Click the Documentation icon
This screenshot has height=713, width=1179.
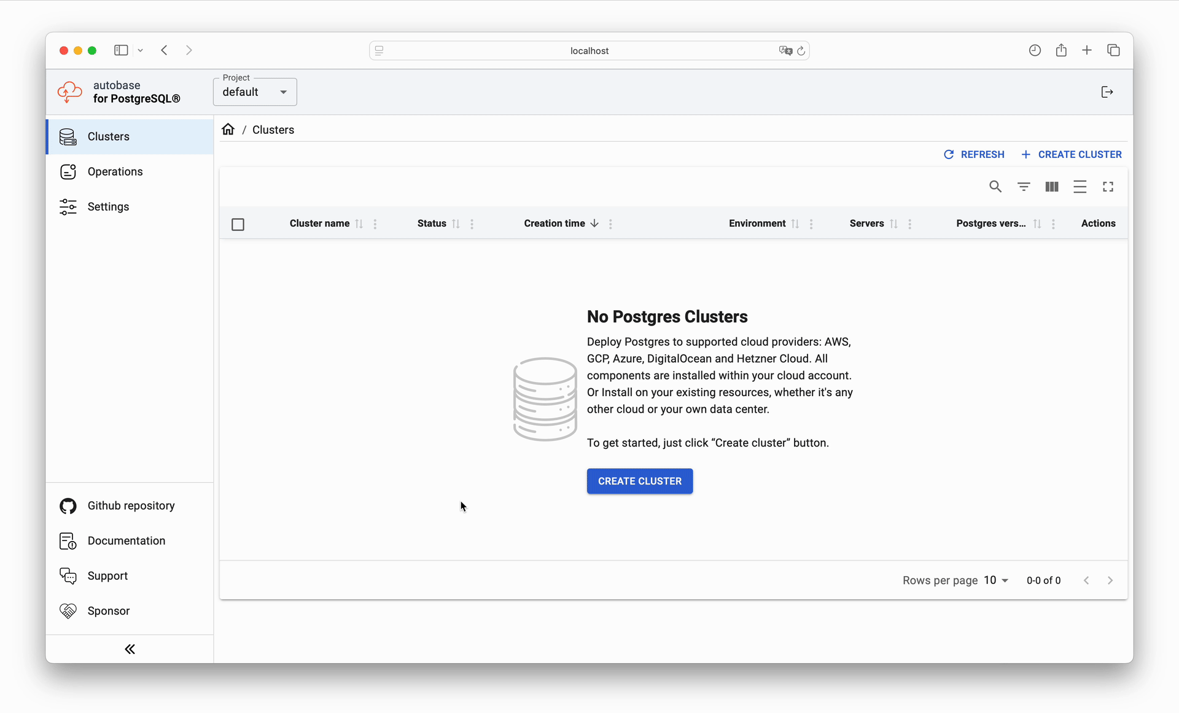[x=68, y=540]
